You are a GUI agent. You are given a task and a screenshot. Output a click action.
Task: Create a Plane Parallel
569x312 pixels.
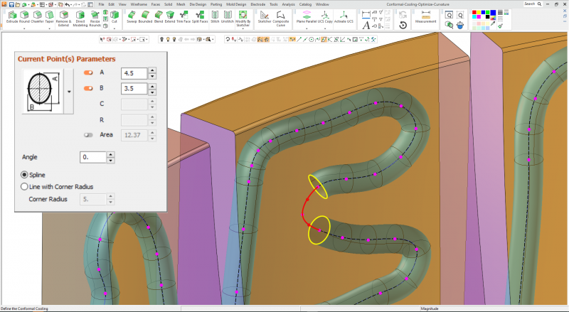pyautogui.click(x=307, y=17)
